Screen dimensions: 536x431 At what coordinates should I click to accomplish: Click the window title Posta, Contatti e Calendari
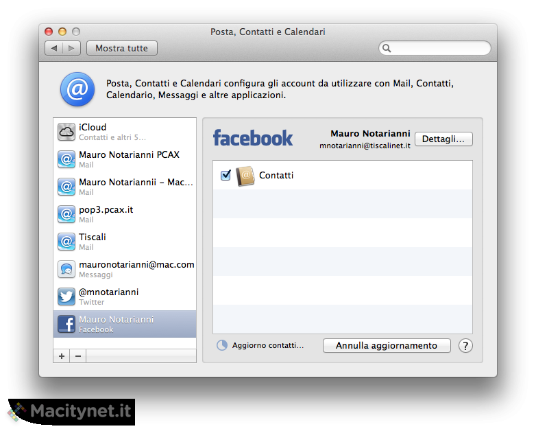click(268, 32)
